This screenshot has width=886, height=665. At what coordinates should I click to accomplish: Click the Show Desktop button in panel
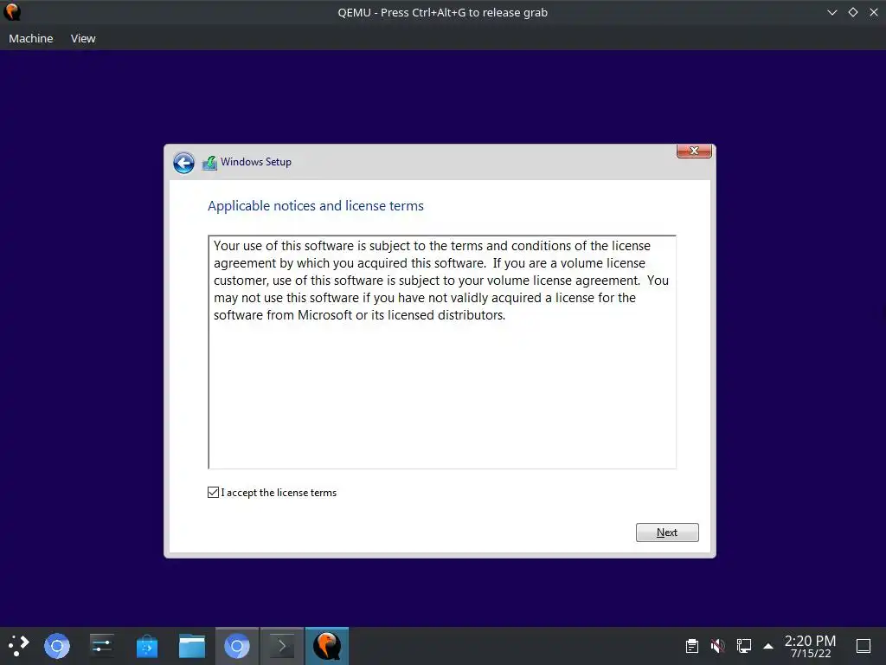[864, 646]
